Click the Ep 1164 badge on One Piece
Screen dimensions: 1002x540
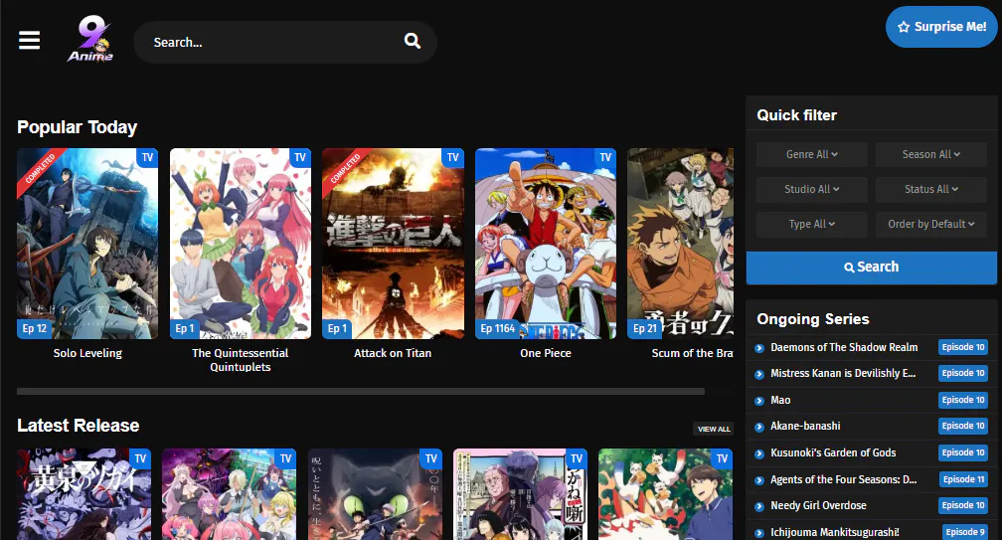pyautogui.click(x=498, y=328)
